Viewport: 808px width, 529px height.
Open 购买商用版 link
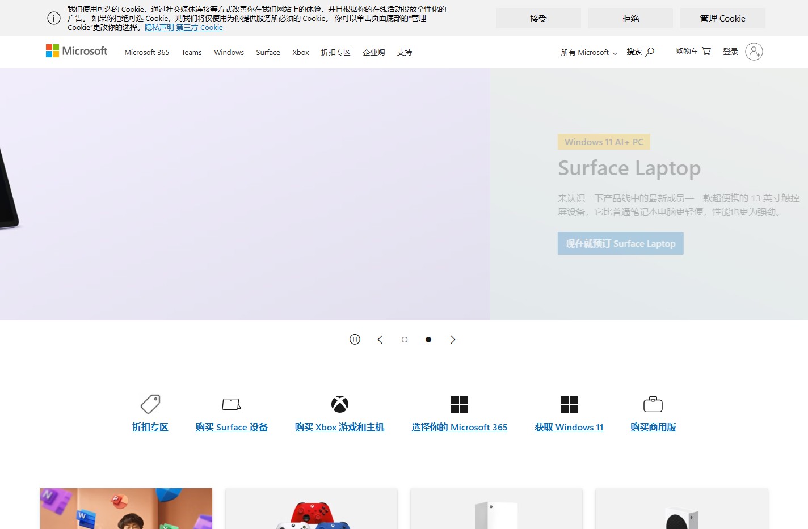(653, 427)
